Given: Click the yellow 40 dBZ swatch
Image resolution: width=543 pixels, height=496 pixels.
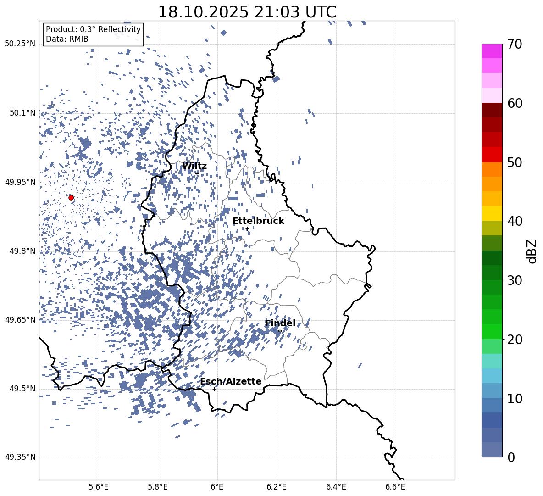Looking at the screenshot, I should pyautogui.click(x=492, y=213).
